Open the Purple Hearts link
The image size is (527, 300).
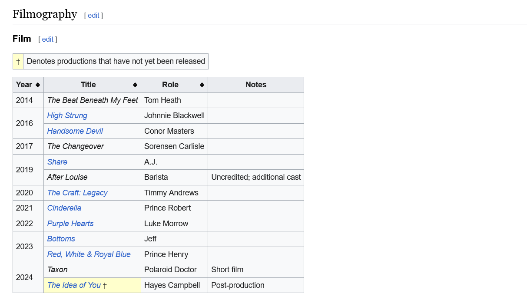click(x=70, y=224)
